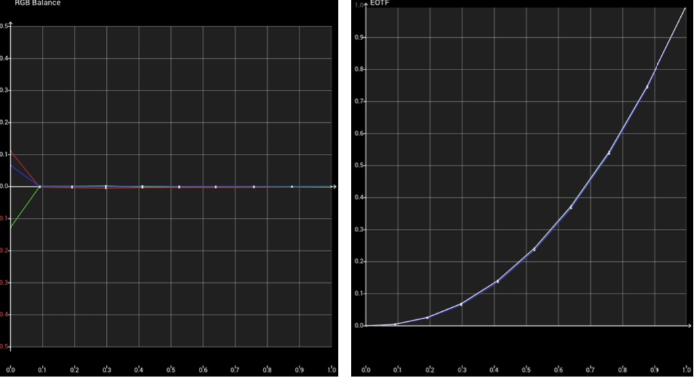695x378 pixels.
Task: Click the EOTF chart origin at 0.0
Action: coord(366,325)
